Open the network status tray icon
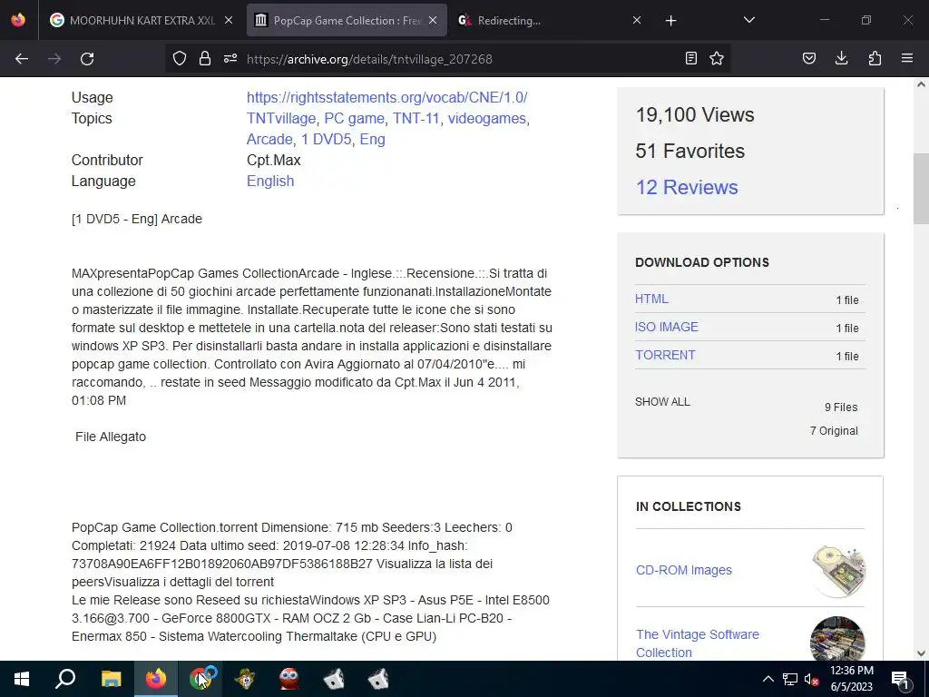The width and height of the screenshot is (929, 697). [x=790, y=679]
